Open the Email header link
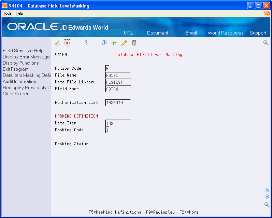 (x=191, y=33)
